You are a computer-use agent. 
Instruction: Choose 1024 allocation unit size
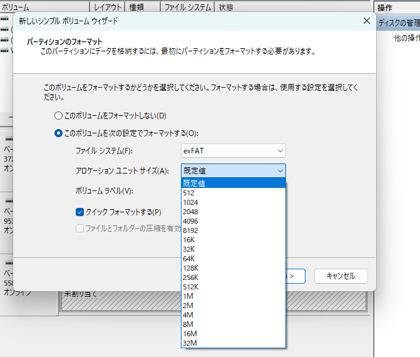pos(233,202)
